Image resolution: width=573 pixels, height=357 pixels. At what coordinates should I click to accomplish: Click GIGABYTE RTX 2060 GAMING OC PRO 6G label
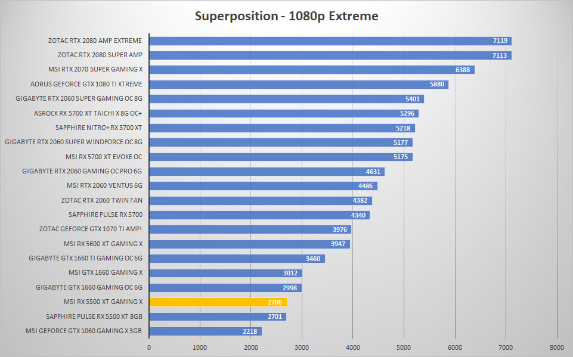pyautogui.click(x=82, y=171)
